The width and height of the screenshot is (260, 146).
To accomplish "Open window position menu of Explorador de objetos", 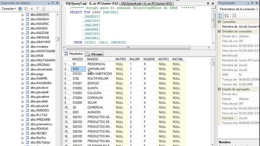I will click(49, 3).
